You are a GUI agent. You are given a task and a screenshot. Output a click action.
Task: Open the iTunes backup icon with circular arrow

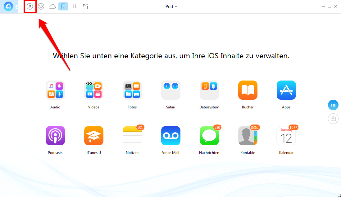click(41, 7)
